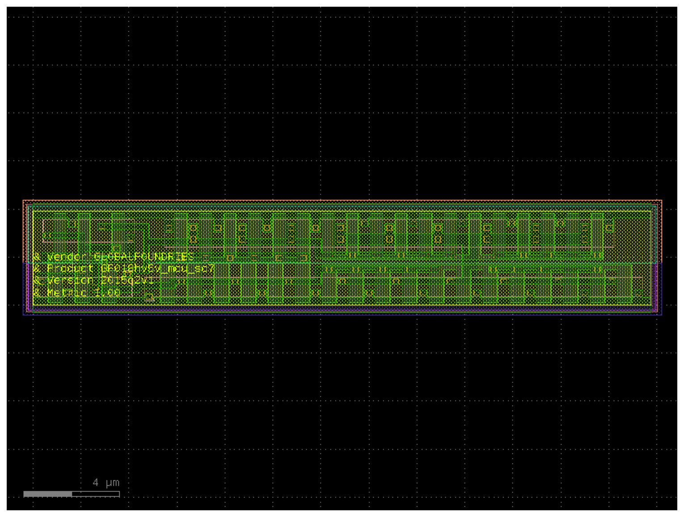Click the scale bar ruler
The width and height of the screenshot is (684, 517).
(72, 494)
